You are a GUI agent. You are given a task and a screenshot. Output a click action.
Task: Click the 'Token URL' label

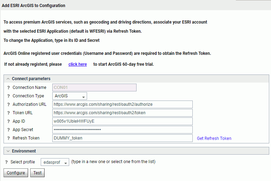pos(22,113)
